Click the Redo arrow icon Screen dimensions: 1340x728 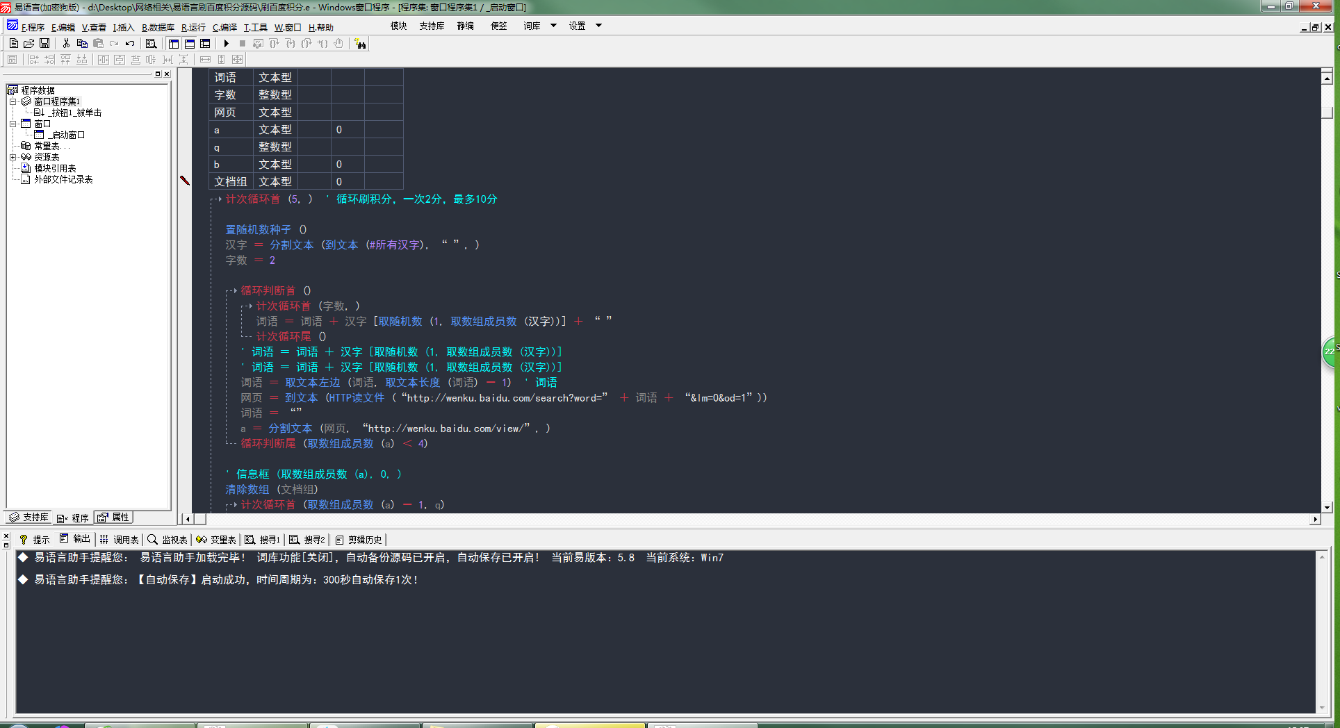pos(114,43)
